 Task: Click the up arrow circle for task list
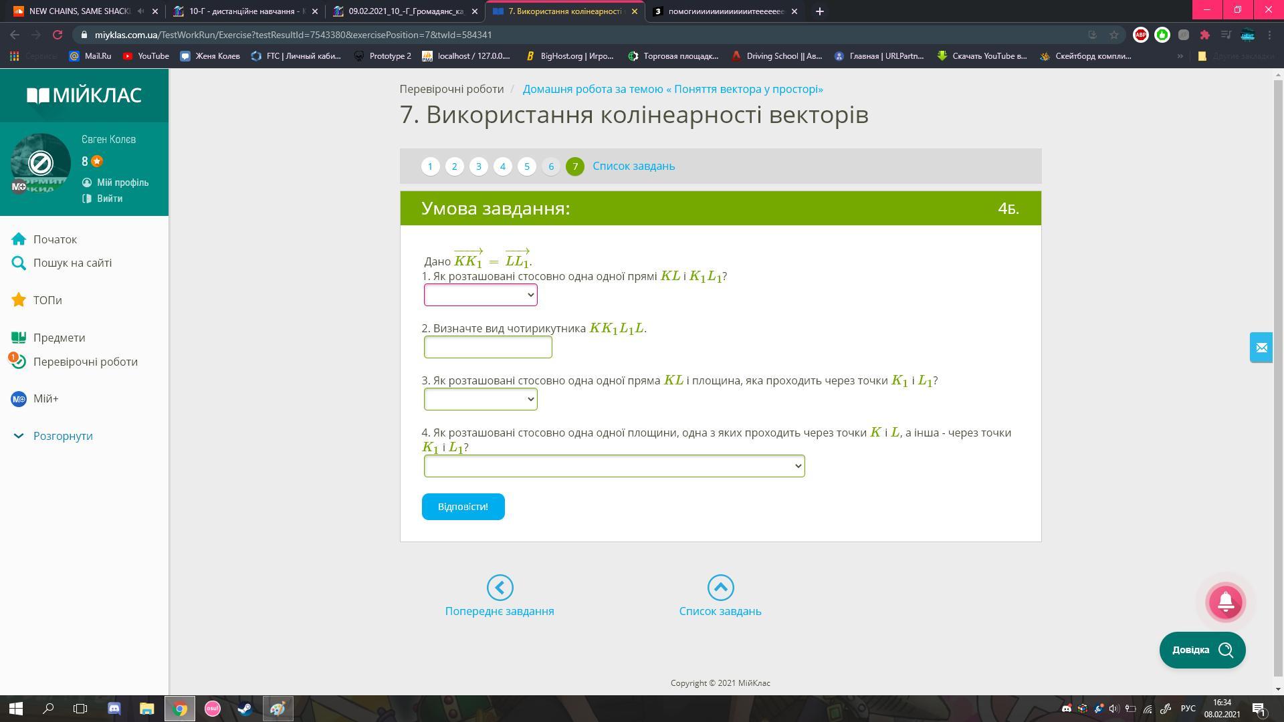coord(720,588)
